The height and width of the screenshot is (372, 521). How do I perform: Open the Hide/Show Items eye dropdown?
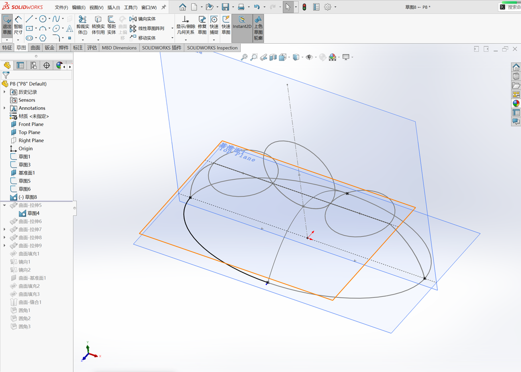coord(315,57)
